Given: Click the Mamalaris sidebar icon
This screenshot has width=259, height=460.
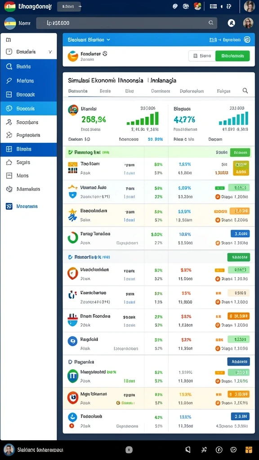Looking at the screenshot, I should coord(9,189).
